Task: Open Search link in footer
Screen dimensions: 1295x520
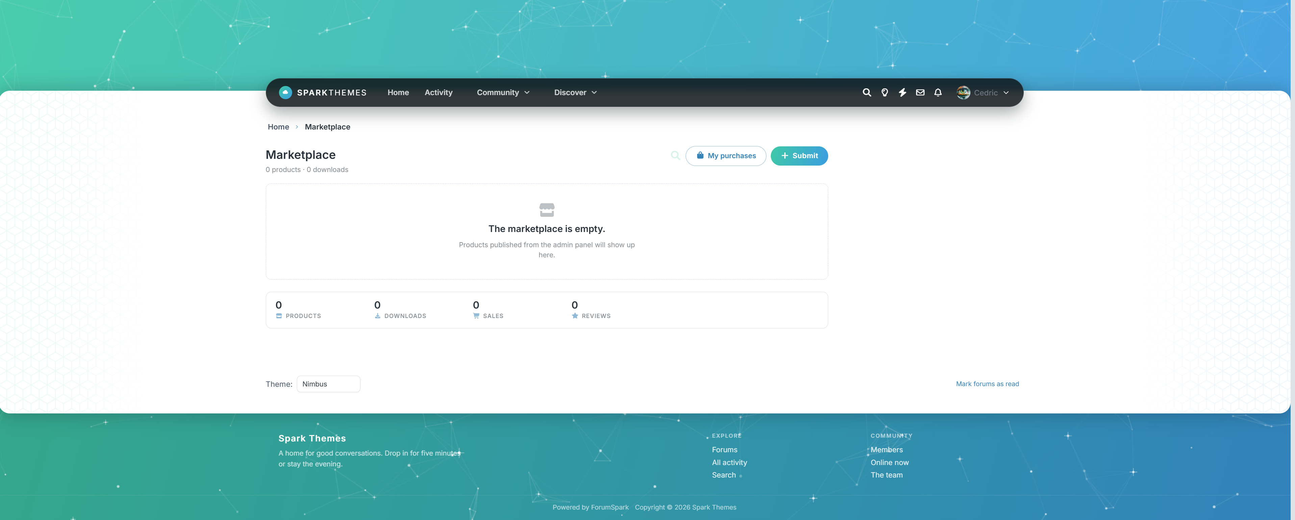Action: point(723,475)
